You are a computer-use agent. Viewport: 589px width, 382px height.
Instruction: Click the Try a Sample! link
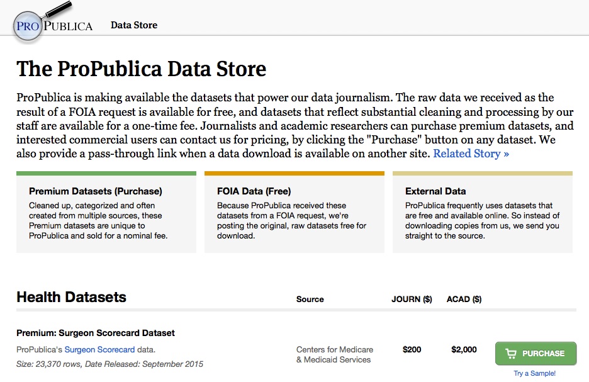tap(534, 374)
